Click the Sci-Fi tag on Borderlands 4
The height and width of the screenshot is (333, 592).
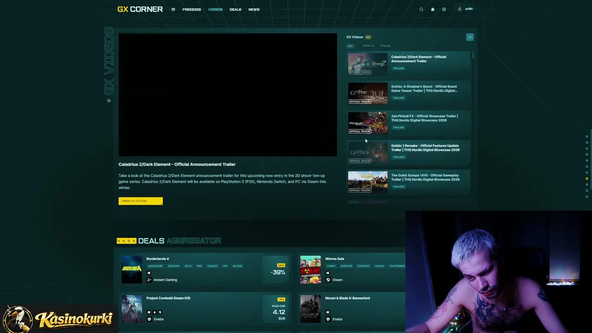click(188, 266)
